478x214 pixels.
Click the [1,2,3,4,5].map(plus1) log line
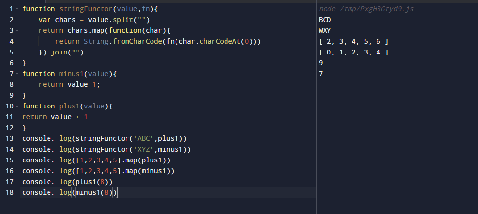click(x=96, y=160)
